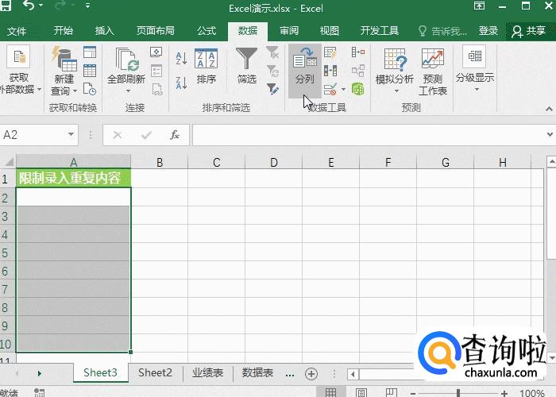Expand the Outline (分级显示) dropdown
Image resolution: width=556 pixels, height=397 pixels.
pos(475,88)
